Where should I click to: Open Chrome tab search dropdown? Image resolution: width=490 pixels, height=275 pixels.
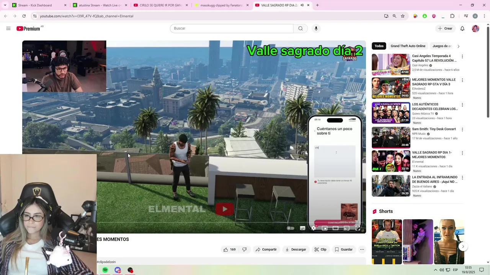pos(5,5)
